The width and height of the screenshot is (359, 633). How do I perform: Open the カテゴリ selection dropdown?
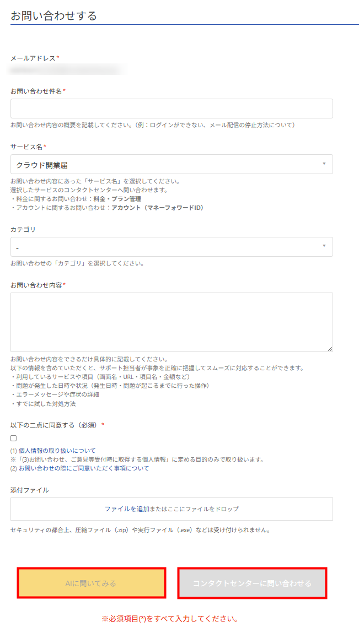(x=171, y=247)
